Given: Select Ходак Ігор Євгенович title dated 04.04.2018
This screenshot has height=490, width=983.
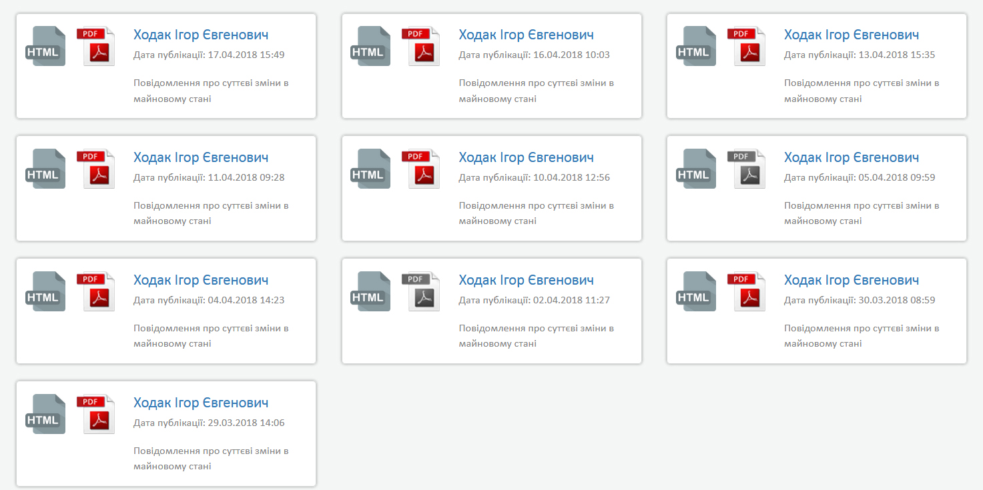Looking at the screenshot, I should (201, 280).
